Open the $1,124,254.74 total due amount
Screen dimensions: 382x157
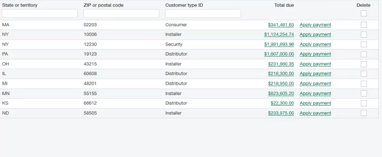[x=279, y=34]
